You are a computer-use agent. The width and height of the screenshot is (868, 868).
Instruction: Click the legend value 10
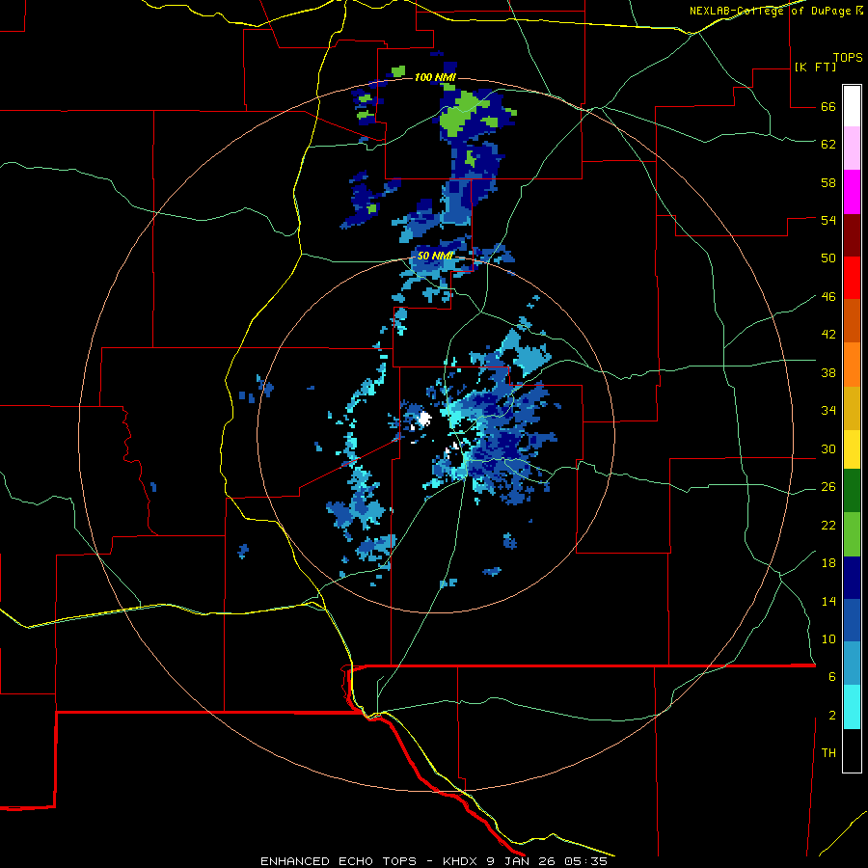[x=828, y=638]
